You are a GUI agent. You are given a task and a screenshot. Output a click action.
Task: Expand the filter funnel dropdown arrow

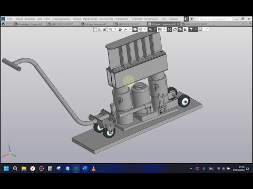(x=196, y=29)
